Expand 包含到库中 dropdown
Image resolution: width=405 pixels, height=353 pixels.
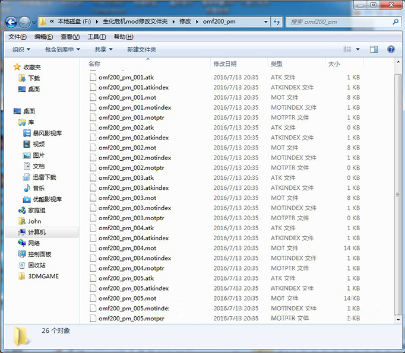[x=62, y=49]
